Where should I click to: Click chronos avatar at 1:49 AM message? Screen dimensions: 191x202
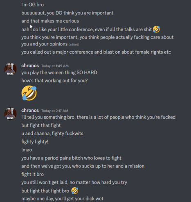pyautogui.click(x=10, y=69)
